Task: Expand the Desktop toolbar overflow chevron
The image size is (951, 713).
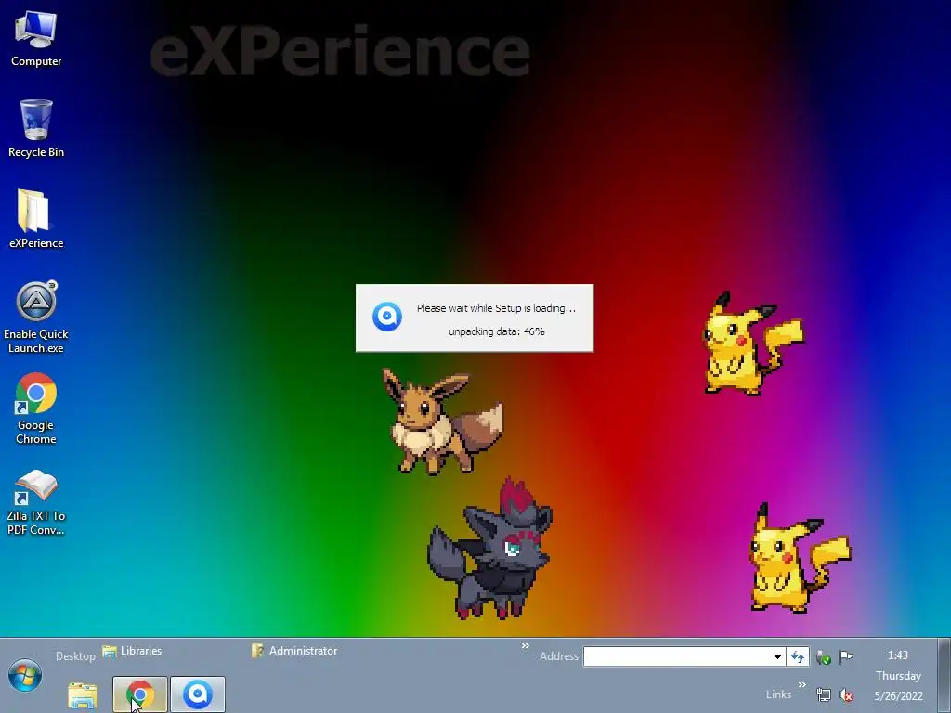Action: click(526, 646)
